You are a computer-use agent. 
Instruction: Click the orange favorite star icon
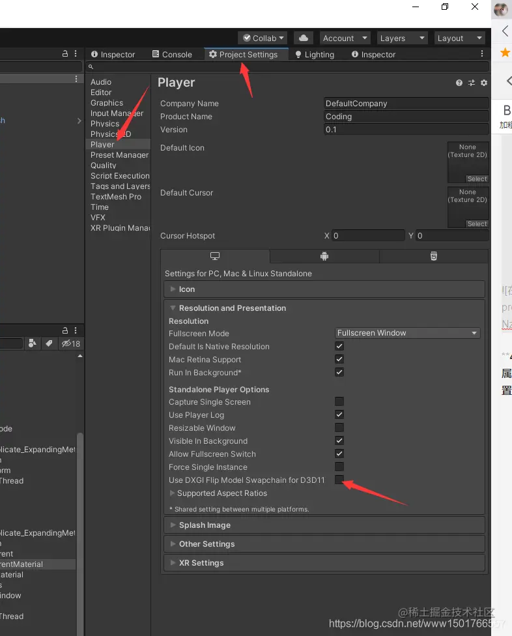505,52
